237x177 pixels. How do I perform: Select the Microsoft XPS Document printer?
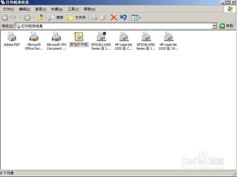pyautogui.click(x=56, y=37)
